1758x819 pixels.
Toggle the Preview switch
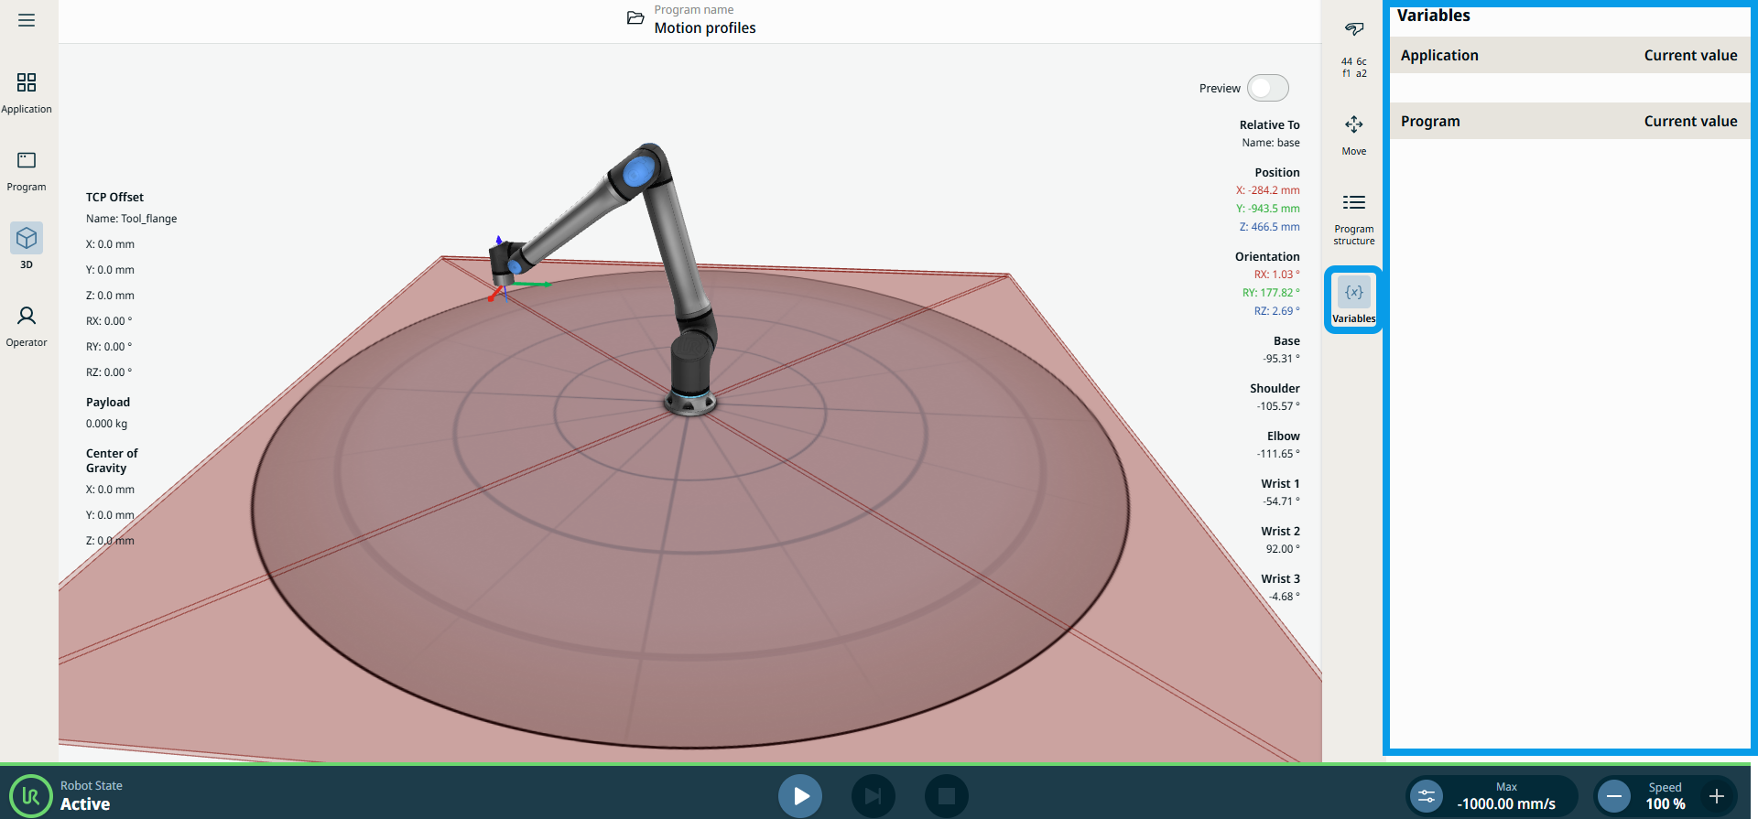1267,88
